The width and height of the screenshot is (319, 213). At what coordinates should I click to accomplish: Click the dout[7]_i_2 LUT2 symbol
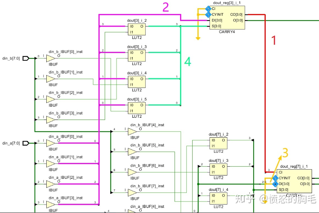tap(218, 143)
